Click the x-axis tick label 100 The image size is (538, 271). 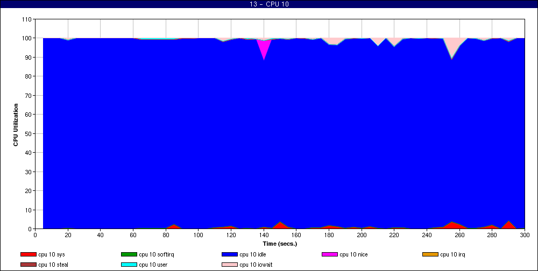(x=199, y=235)
